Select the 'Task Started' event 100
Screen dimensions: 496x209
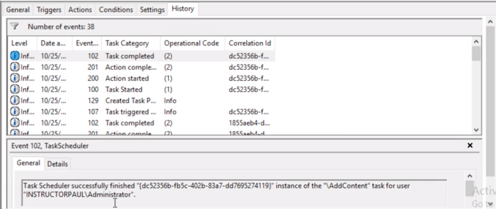(x=141, y=90)
